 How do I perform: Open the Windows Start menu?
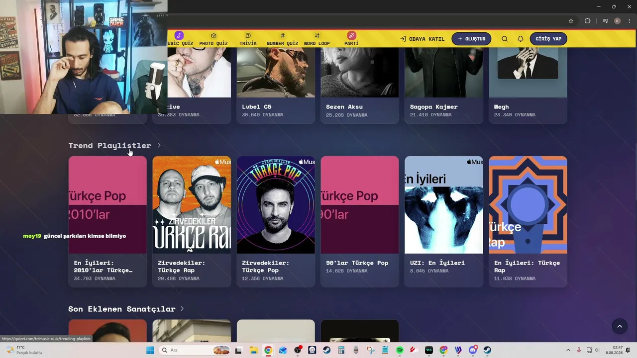coord(150,350)
